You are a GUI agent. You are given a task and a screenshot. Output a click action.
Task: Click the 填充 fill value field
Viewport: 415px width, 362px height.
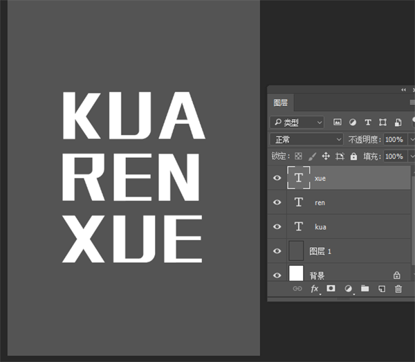[x=395, y=156]
